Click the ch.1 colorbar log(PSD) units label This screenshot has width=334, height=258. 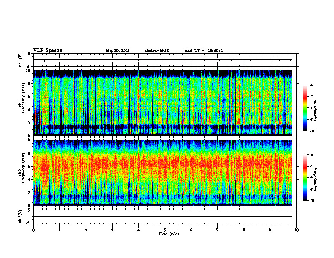316,110
